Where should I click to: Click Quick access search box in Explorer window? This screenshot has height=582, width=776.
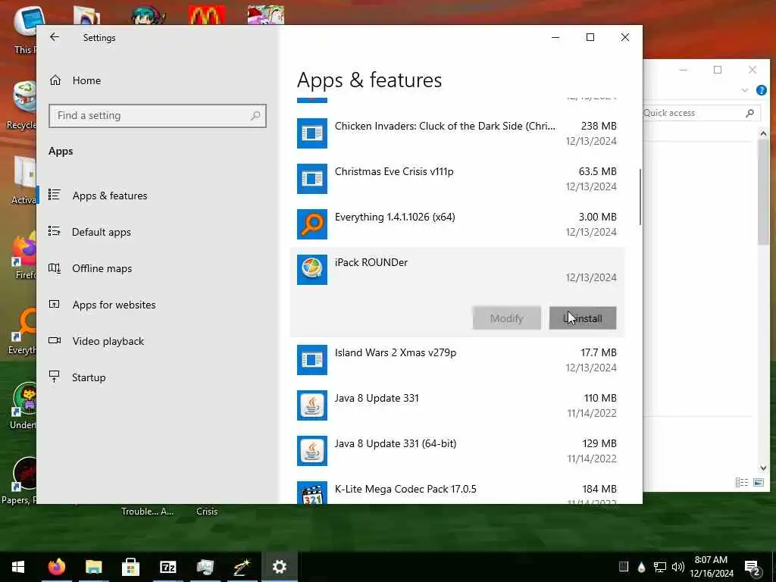click(x=701, y=113)
